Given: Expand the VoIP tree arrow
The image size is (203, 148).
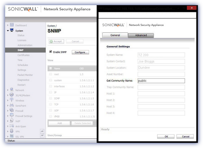Looking at the screenshot, I should [x=8, y=121].
